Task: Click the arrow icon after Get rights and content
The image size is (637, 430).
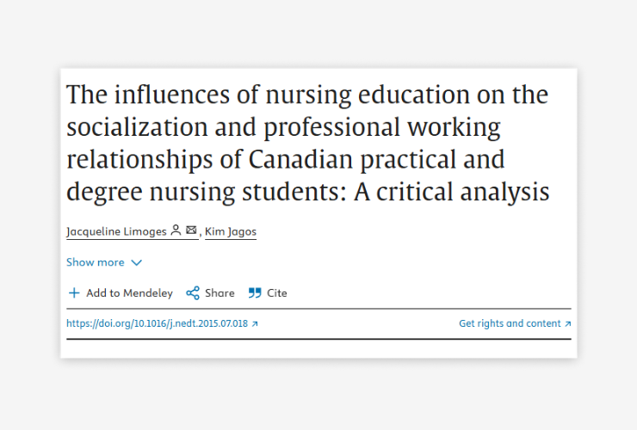Action: tap(567, 323)
